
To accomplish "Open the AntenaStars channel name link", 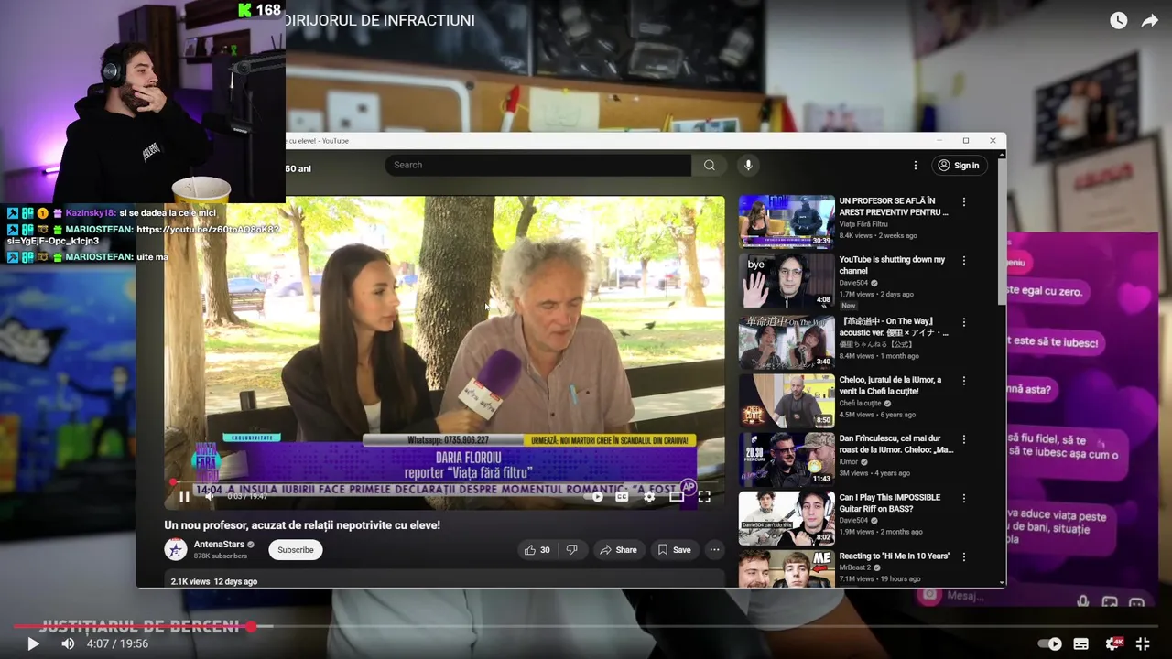I will click(x=219, y=544).
